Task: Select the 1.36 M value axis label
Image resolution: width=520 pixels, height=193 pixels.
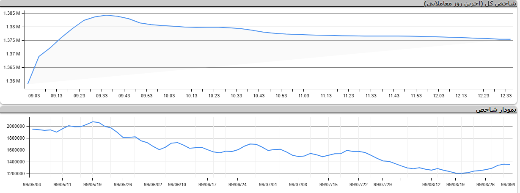Action: pyautogui.click(x=13, y=81)
